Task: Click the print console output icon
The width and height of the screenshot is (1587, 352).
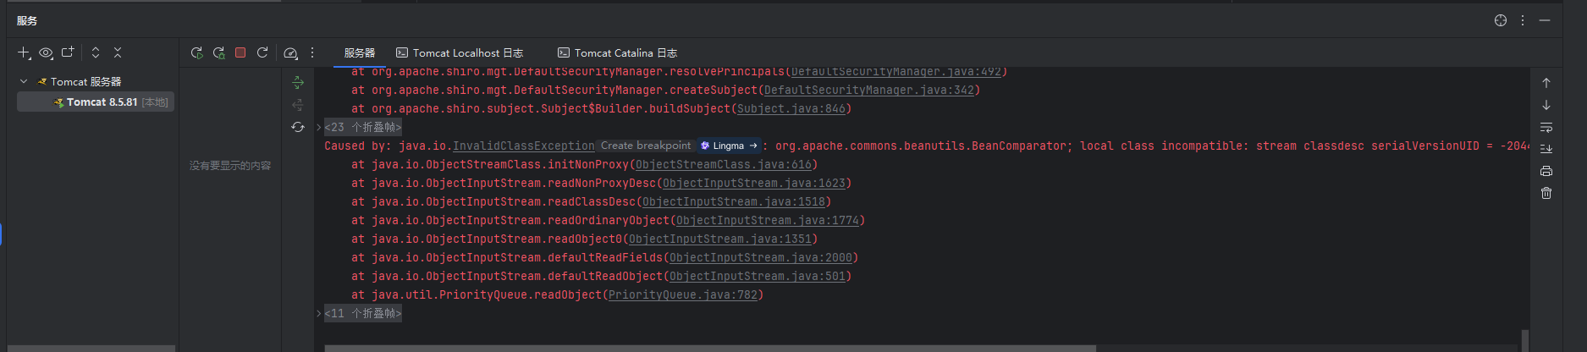Action: click(x=1546, y=171)
